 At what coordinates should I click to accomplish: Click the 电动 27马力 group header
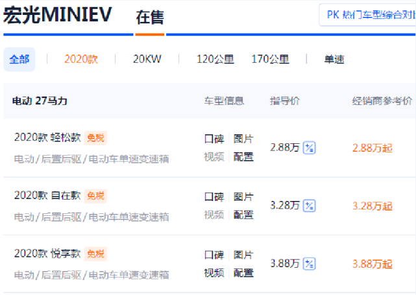coord(40,101)
